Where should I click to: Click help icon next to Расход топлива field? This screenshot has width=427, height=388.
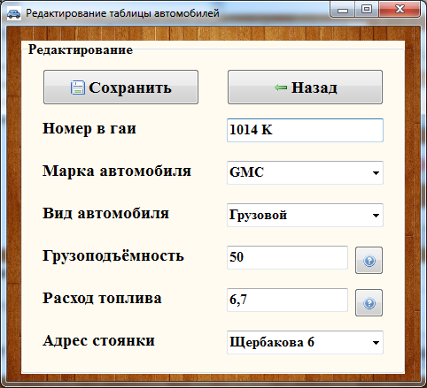(369, 303)
